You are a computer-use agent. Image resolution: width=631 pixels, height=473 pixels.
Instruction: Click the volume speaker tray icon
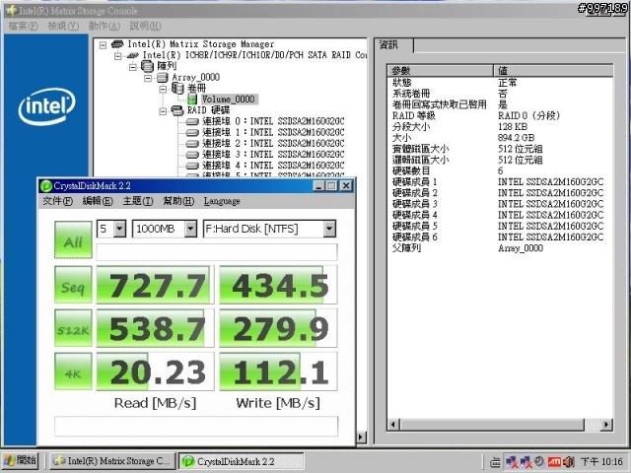click(x=568, y=462)
